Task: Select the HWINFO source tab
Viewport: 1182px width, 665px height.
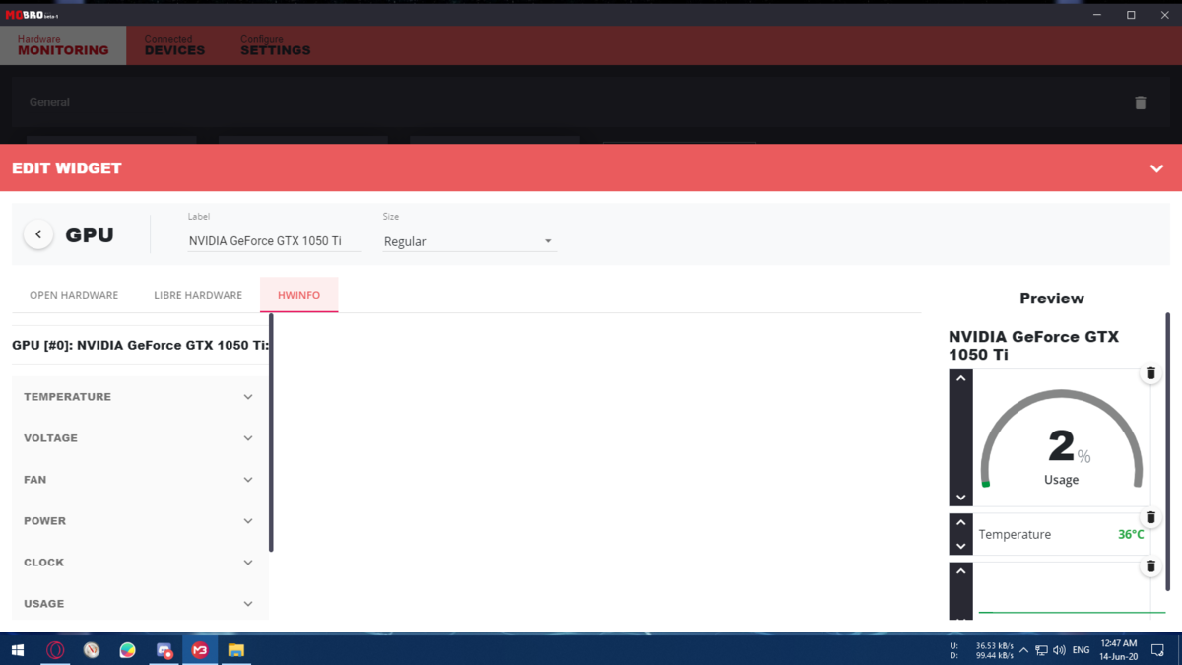Action: pyautogui.click(x=298, y=295)
